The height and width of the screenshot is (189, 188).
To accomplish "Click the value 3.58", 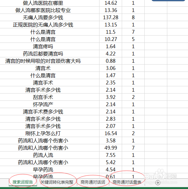I will click(111, 140).
